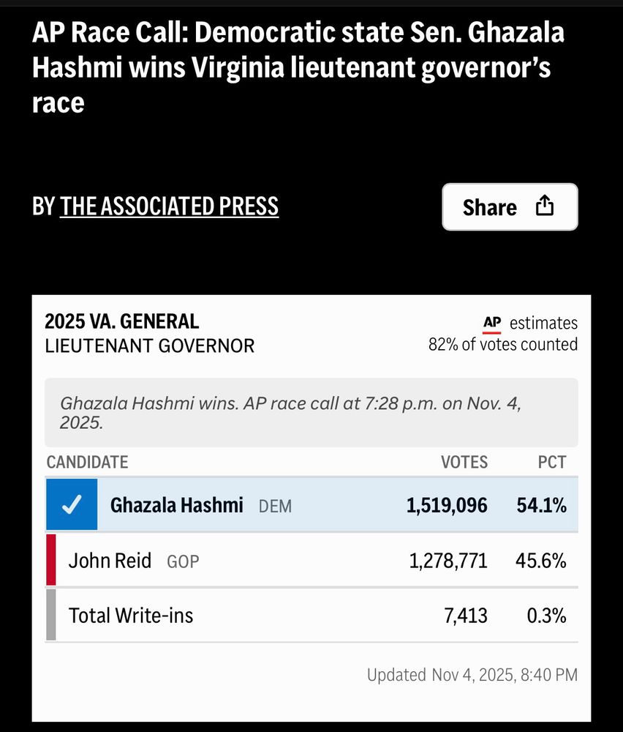Click the 2025 VA. GENERAL title
The image size is (623, 732).
click(x=121, y=321)
